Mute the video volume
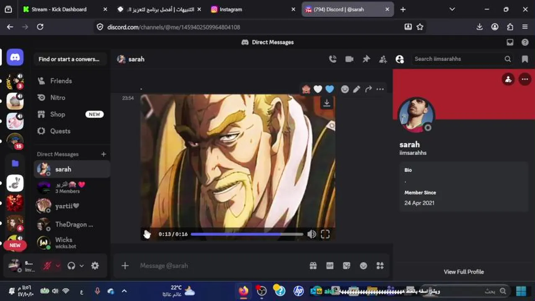535x301 pixels. click(x=311, y=234)
